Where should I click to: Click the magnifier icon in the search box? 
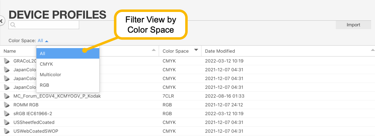13,25
